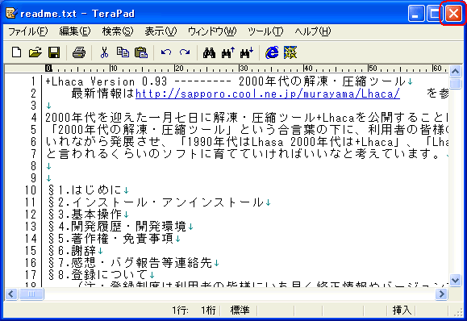467x321 pixels.
Task: Click the ruler at column 30
Action: (x=244, y=69)
